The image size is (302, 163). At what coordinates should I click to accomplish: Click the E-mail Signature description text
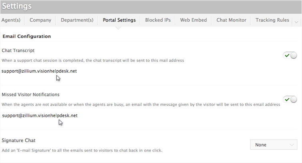(82, 151)
